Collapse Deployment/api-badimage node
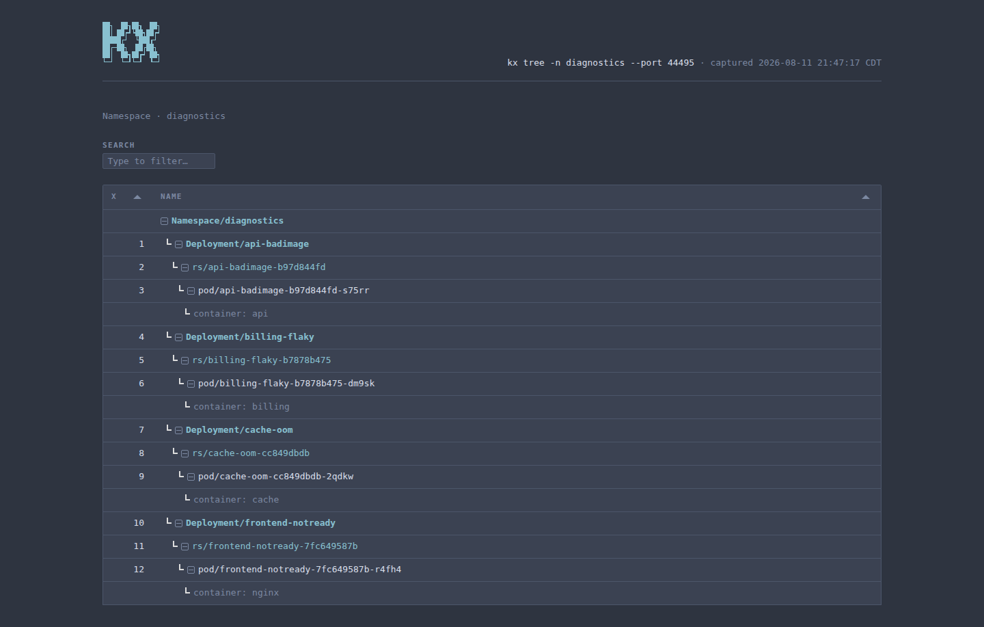This screenshot has height=627, width=984. coord(178,244)
